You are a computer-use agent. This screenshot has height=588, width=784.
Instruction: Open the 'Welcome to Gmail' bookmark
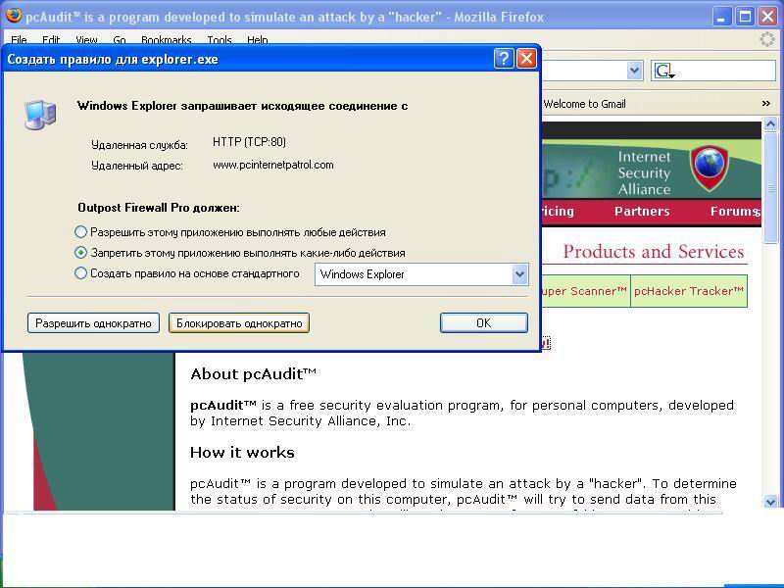click(584, 104)
